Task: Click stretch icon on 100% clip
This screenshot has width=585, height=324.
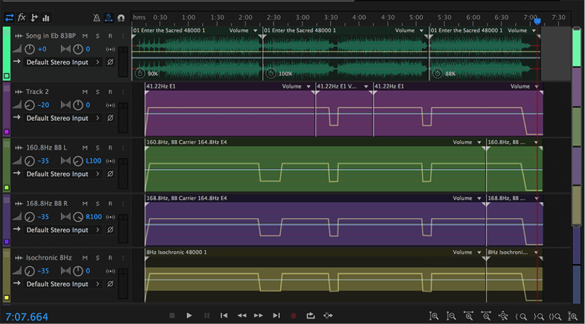Action: point(271,73)
